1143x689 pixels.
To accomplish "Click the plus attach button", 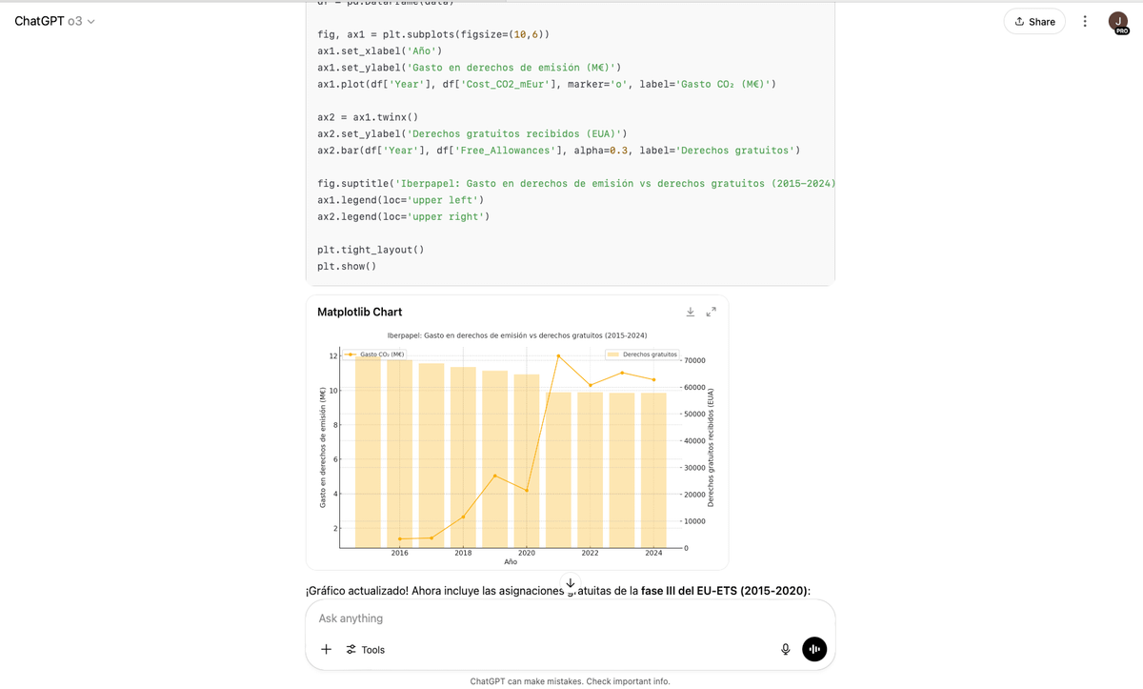I will click(326, 649).
